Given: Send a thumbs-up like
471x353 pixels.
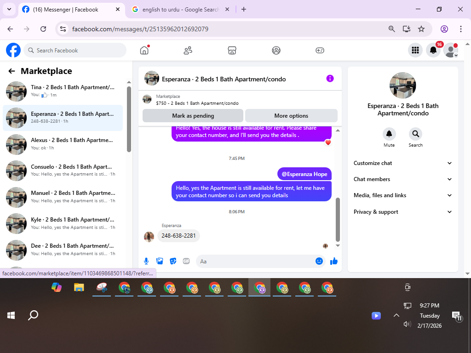Looking at the screenshot, I should [x=334, y=261].
